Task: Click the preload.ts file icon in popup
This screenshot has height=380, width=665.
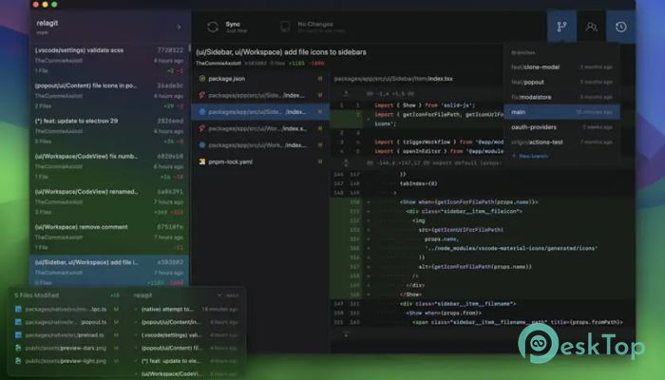Action: point(18,335)
